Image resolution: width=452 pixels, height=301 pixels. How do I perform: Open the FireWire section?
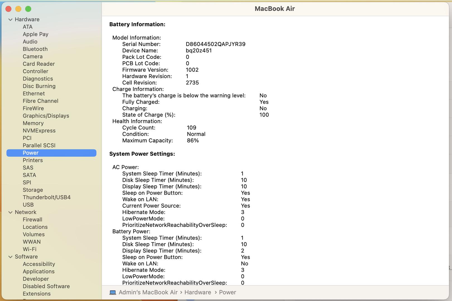pos(33,108)
